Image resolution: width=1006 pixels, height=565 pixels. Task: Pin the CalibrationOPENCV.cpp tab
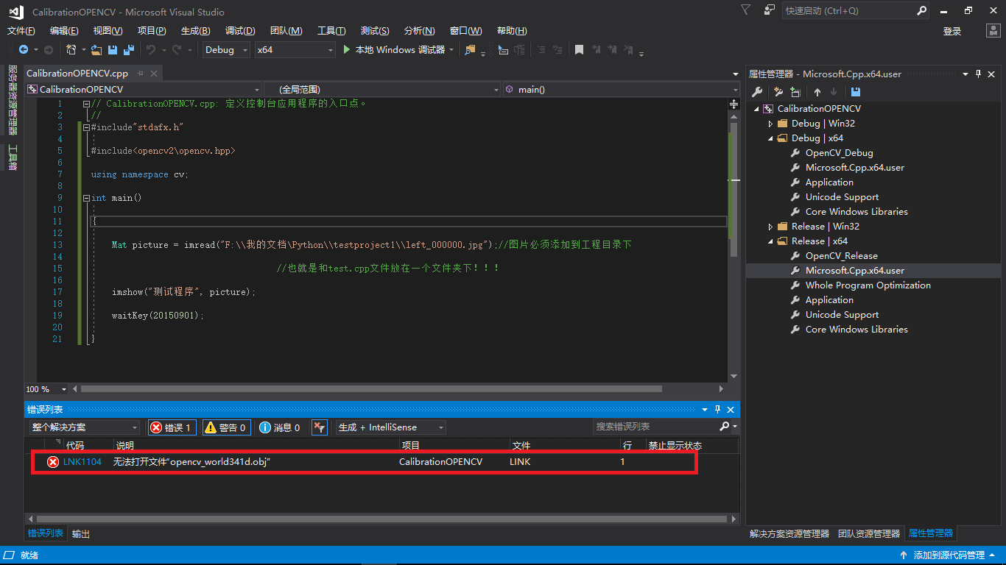tap(139, 74)
